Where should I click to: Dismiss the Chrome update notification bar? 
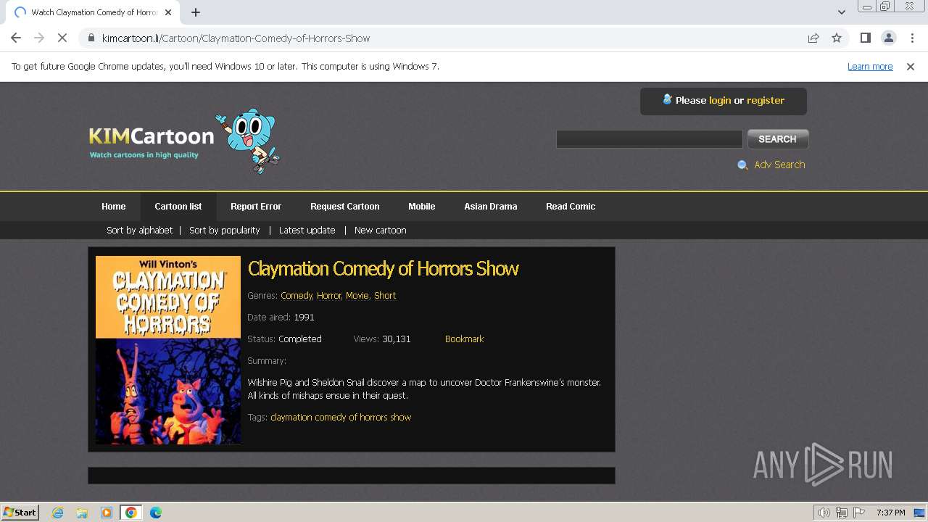click(x=911, y=67)
